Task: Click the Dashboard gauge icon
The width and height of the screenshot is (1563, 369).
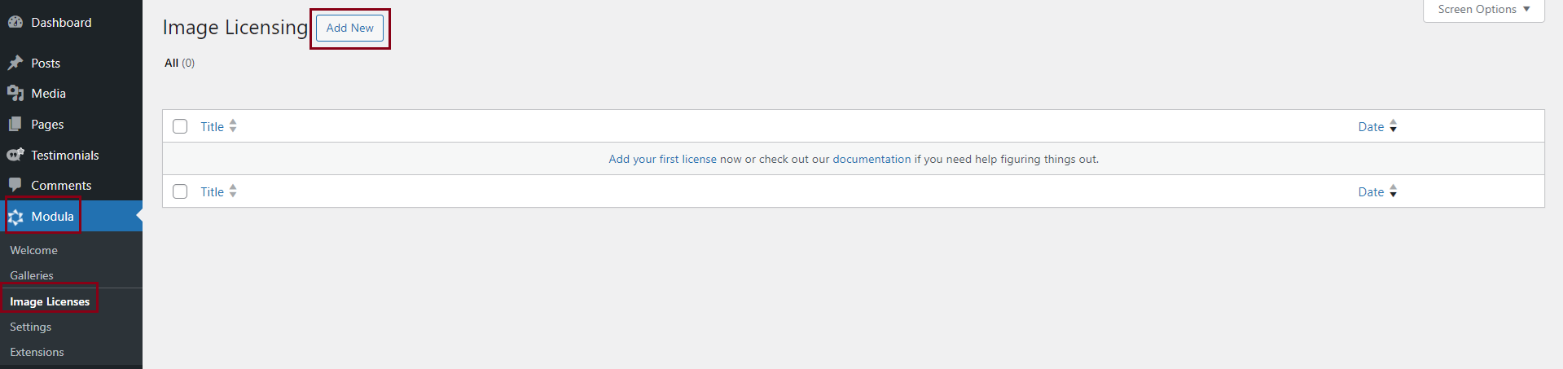Action: click(x=15, y=23)
